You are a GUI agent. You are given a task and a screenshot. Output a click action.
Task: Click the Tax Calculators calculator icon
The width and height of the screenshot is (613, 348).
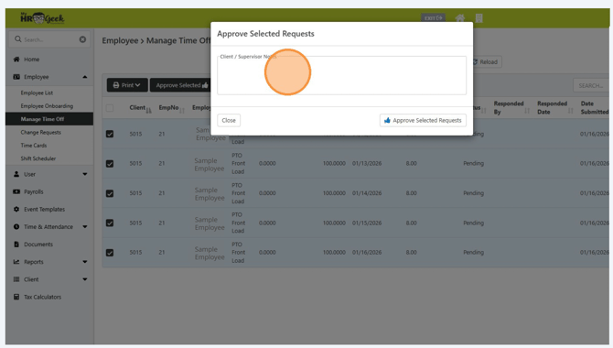pyautogui.click(x=16, y=297)
